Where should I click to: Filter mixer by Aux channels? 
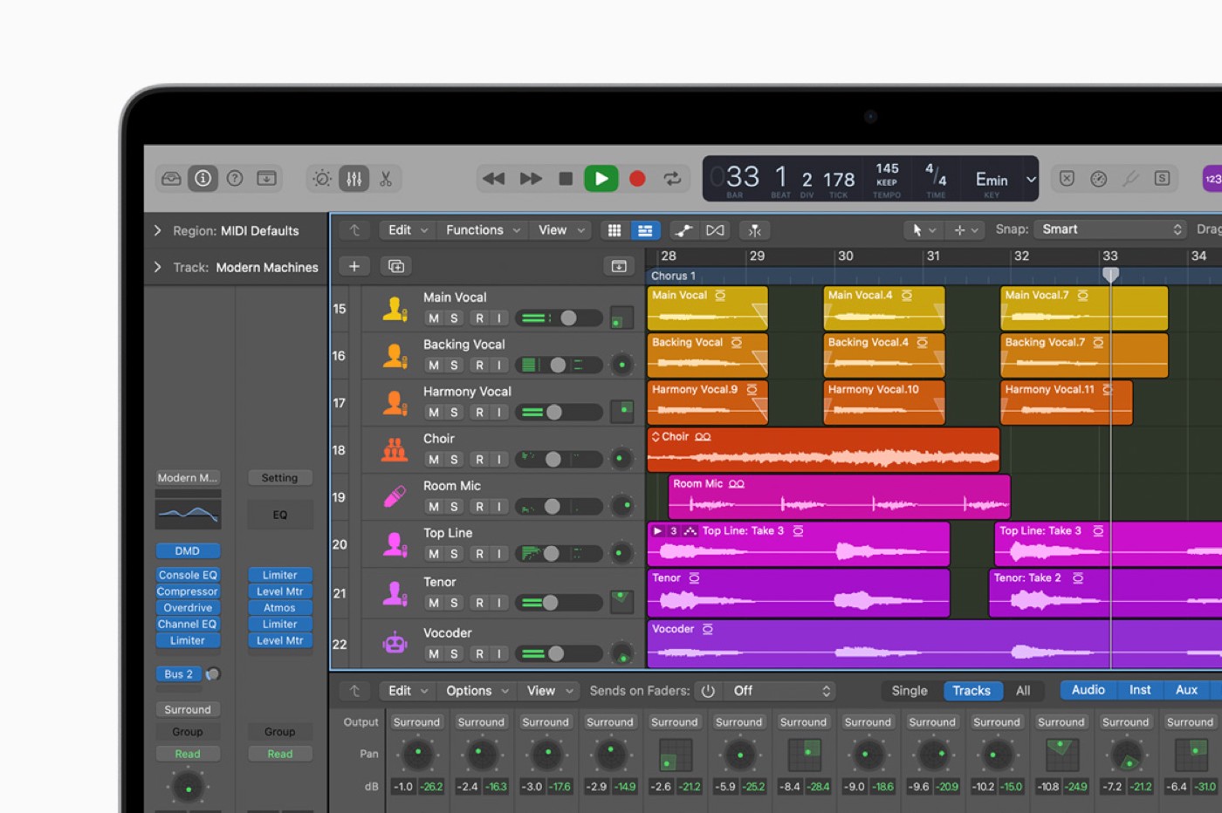pyautogui.click(x=1186, y=690)
